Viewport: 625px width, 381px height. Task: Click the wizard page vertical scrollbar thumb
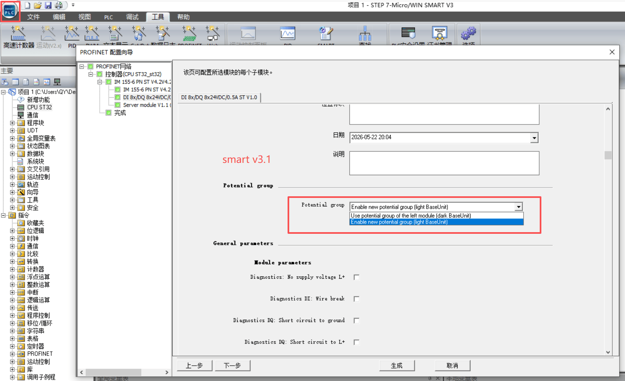pyautogui.click(x=608, y=155)
